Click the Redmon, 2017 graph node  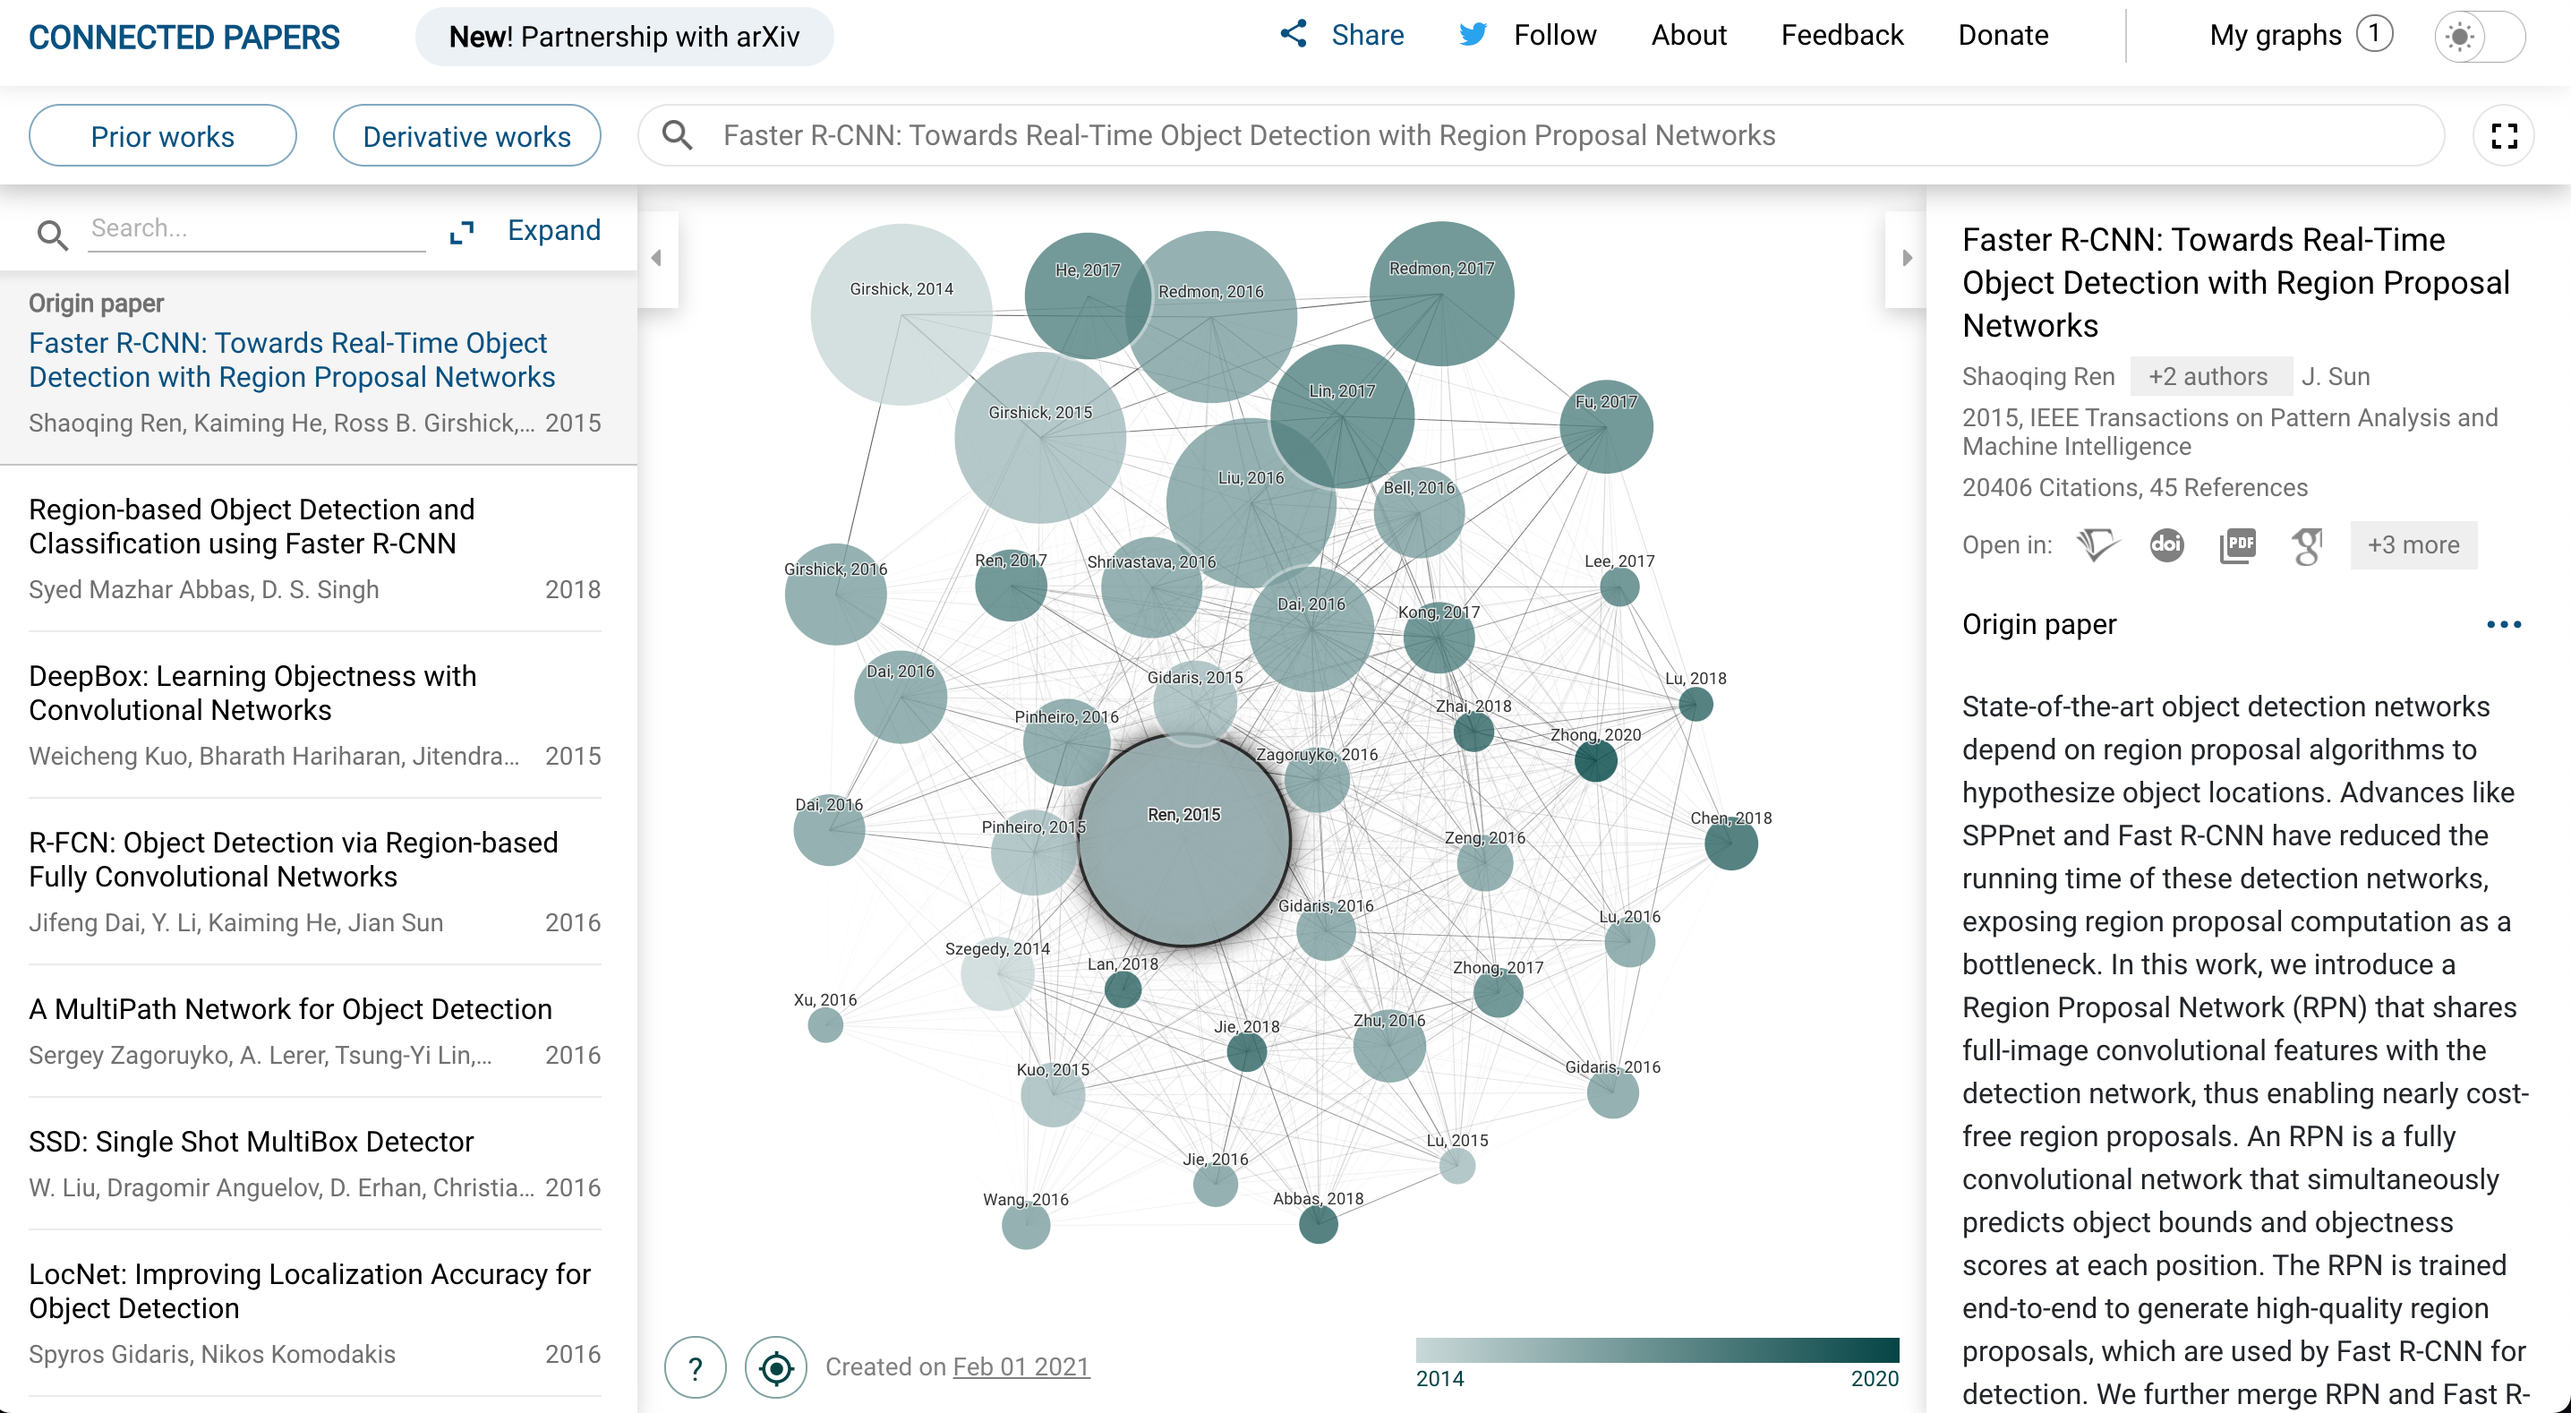(1441, 294)
